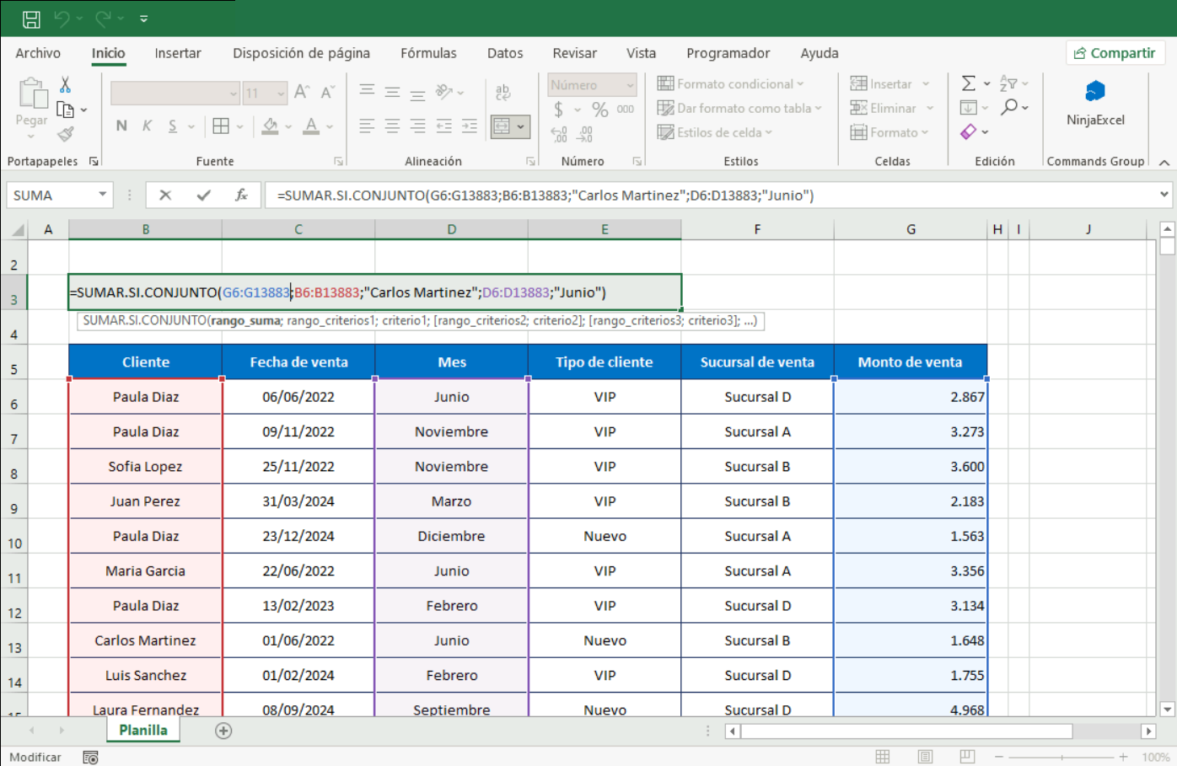Toggle Italic formatting (K)
This screenshot has width=1177, height=766.
coord(147,126)
